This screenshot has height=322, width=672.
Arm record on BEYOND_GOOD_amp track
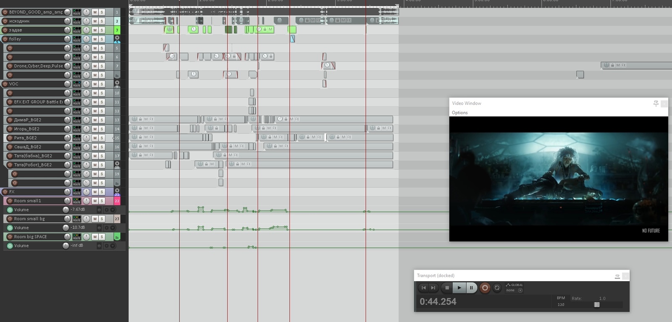(x=5, y=12)
